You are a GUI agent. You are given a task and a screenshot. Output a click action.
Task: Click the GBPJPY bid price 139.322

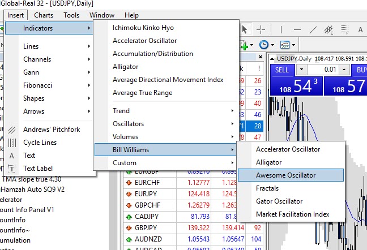pos(198,228)
